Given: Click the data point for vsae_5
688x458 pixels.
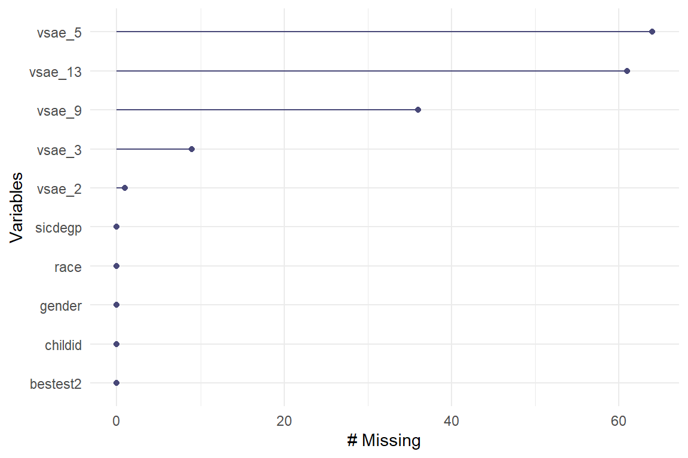Looking at the screenshot, I should [x=652, y=32].
